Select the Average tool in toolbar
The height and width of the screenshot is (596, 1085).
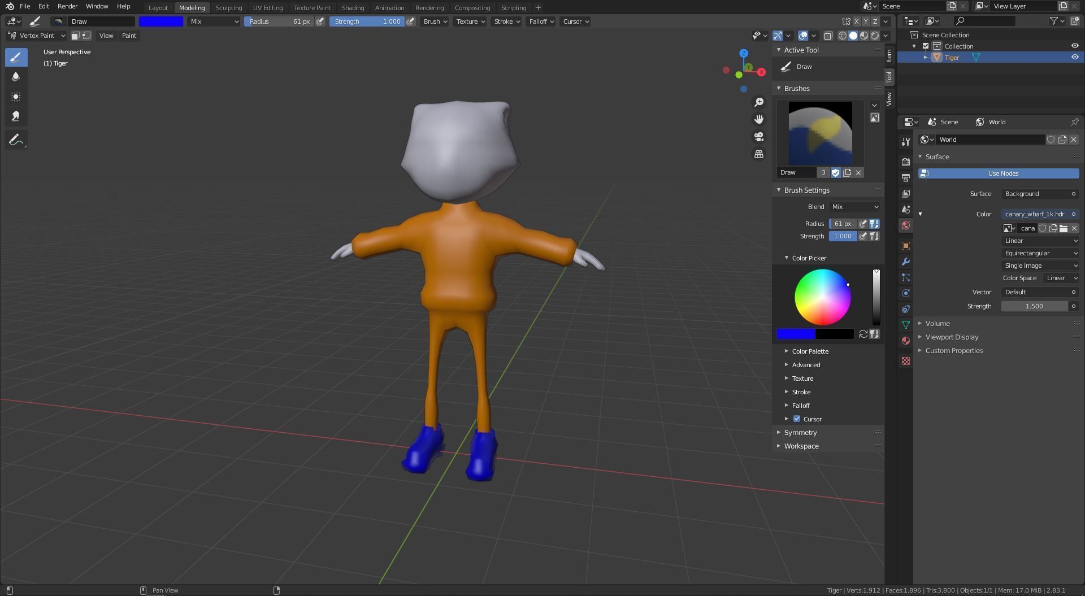point(16,97)
